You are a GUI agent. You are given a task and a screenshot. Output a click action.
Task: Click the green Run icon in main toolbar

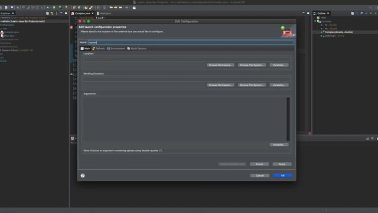[54, 8]
